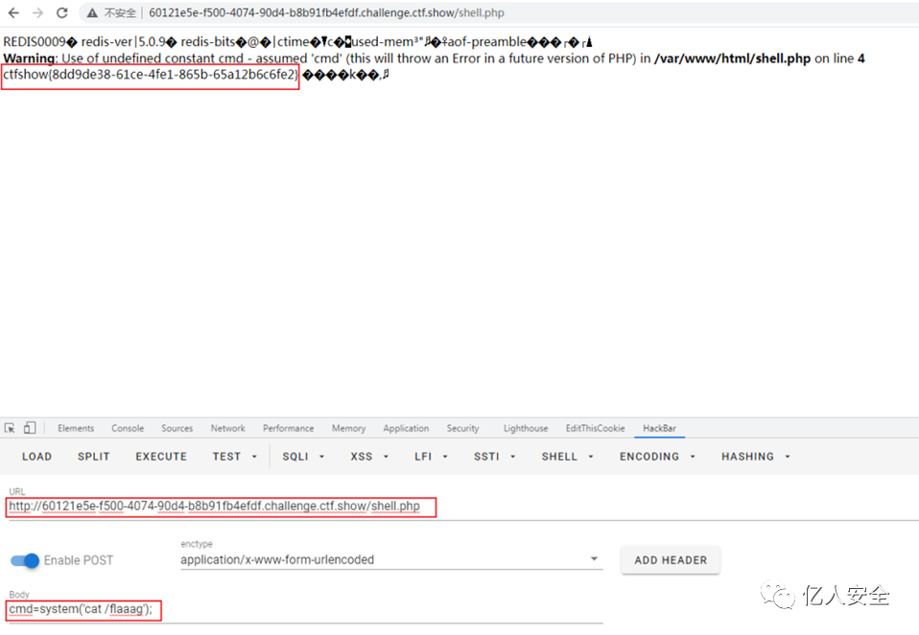919x635 pixels.
Task: Open the Lighthouse tab
Action: (x=526, y=428)
